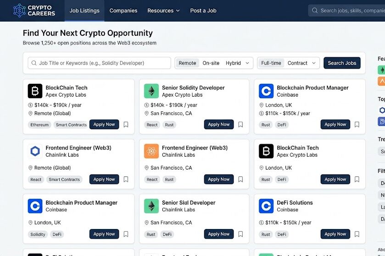Image resolution: width=385 pixels, height=256 pixels.
Task: Bookmark the Senior Siul Developer job
Action: (x=240, y=234)
